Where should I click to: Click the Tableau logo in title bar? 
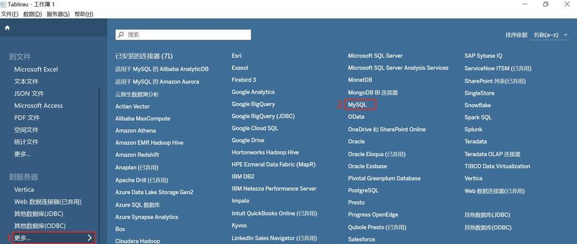pyautogui.click(x=3, y=4)
